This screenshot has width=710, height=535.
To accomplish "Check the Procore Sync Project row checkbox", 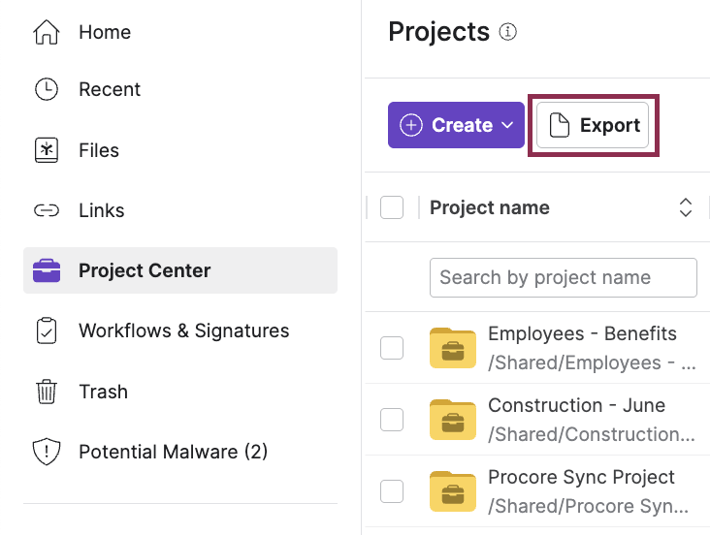I will point(392,491).
